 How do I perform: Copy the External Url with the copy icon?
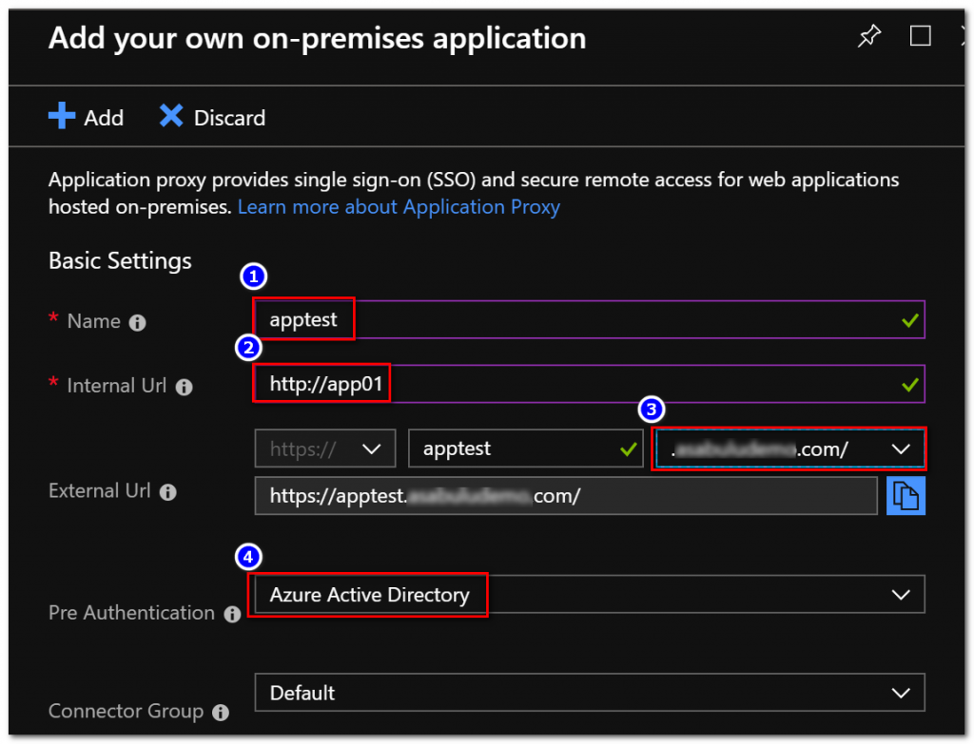click(x=906, y=496)
